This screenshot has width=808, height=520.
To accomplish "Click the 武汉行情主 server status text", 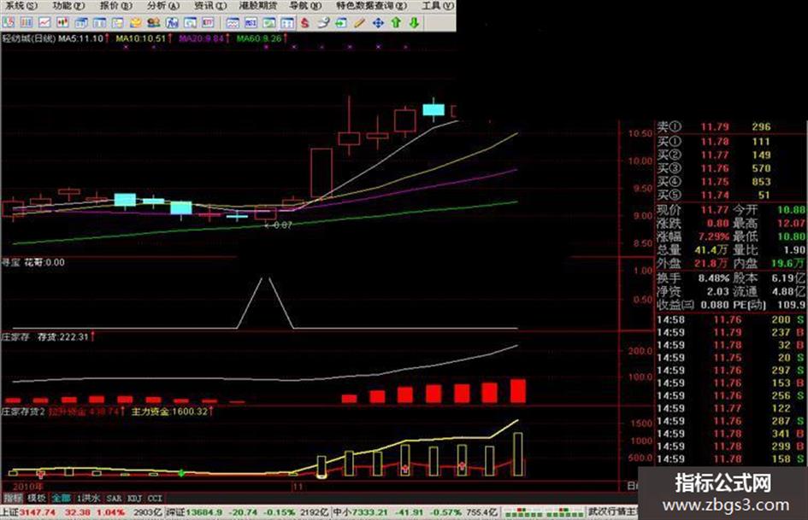I will point(613,512).
